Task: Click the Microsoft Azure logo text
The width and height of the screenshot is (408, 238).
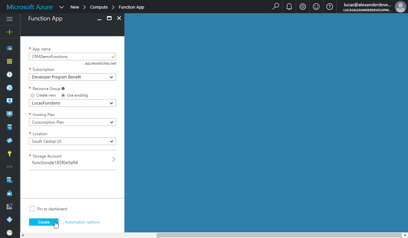Action: pyautogui.click(x=30, y=7)
